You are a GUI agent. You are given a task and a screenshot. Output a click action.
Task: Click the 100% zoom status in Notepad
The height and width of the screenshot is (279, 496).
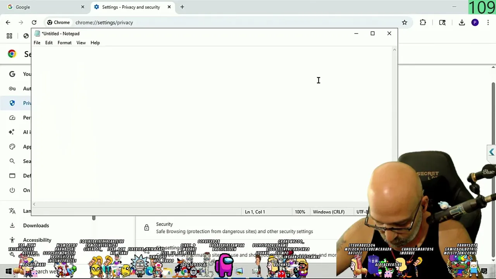click(300, 212)
